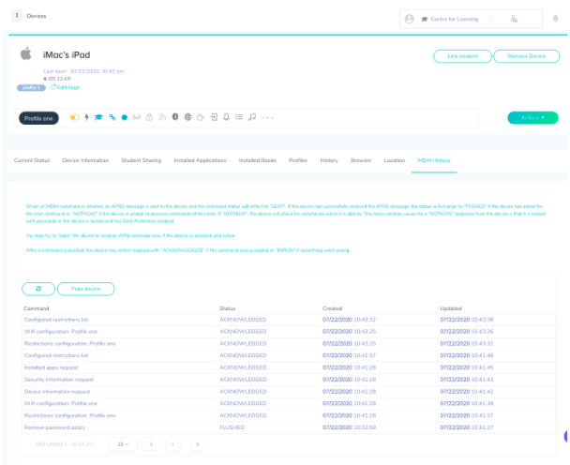Click Device information request command row

57,392
